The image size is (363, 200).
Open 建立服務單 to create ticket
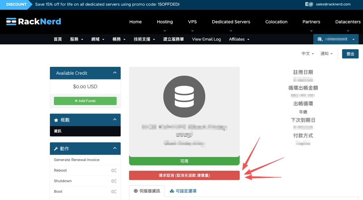(x=174, y=39)
